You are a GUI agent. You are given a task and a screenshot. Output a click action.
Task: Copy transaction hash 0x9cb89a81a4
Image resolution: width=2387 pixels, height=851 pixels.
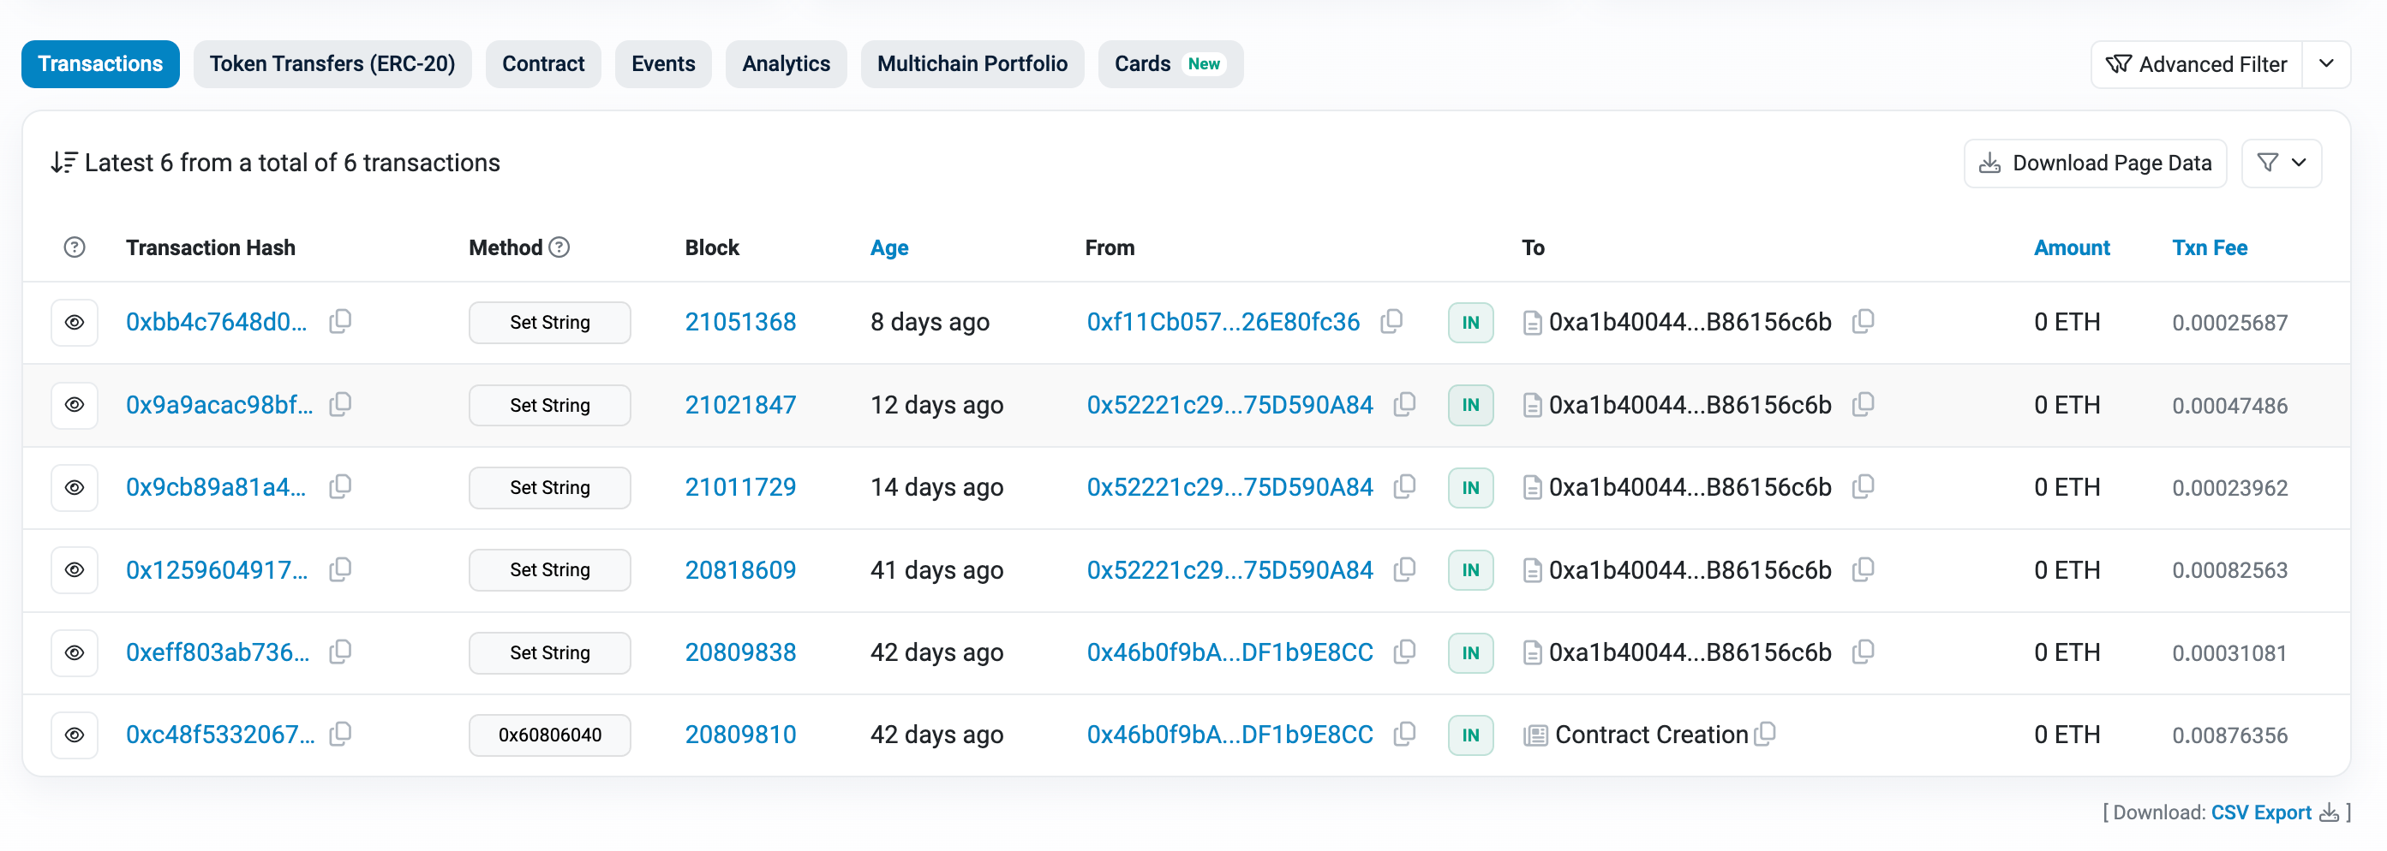(x=340, y=487)
